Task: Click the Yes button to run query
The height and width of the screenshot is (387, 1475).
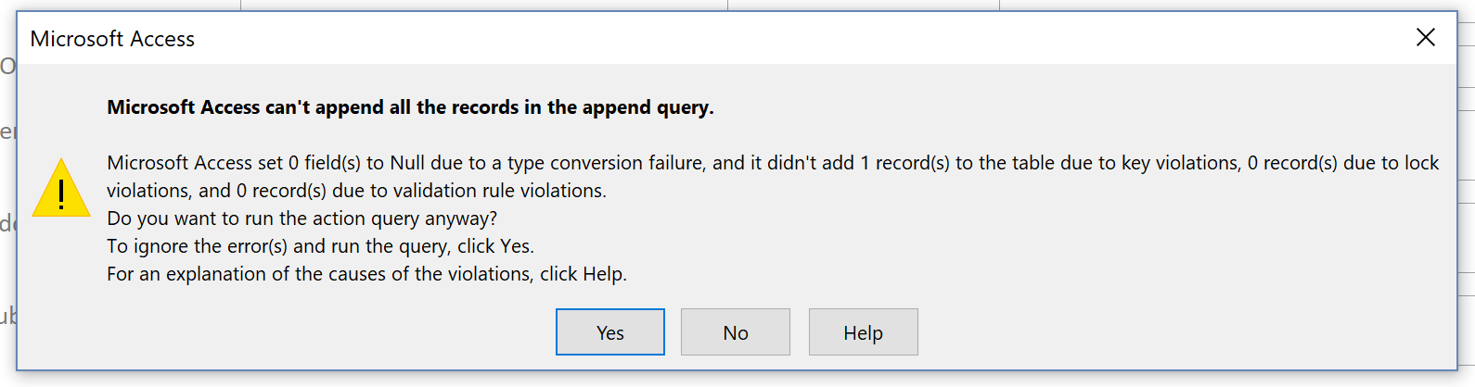Action: (609, 331)
